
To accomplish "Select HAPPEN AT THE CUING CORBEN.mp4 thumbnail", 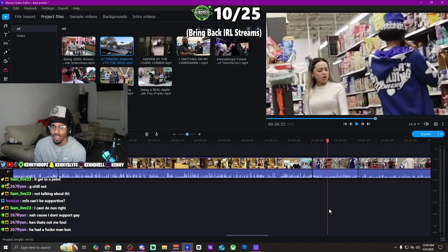I will point(155,46).
